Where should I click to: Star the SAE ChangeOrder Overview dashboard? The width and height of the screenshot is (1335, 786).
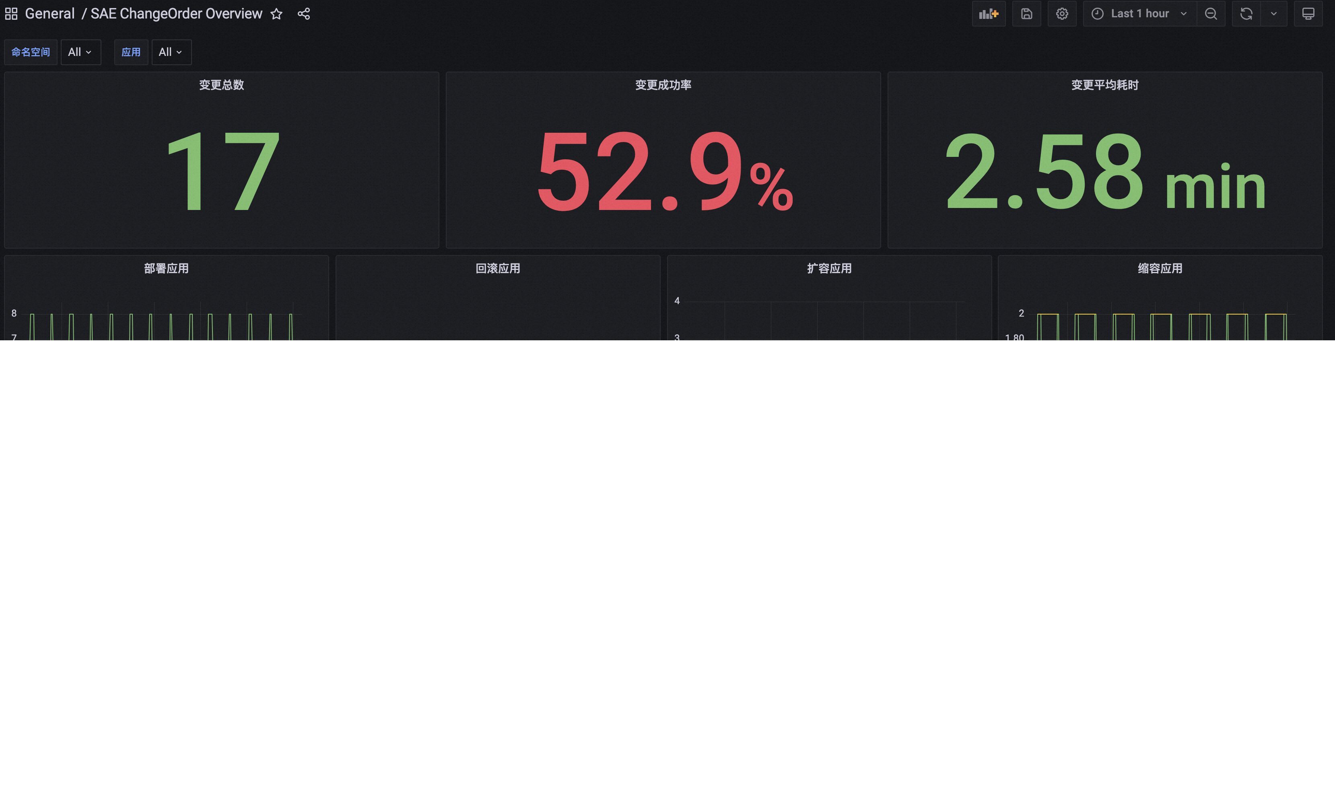[276, 14]
